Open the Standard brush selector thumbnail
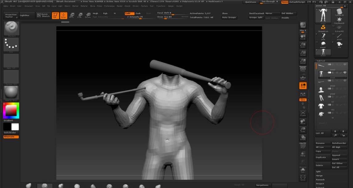Viewport: 353px width, 188px height. (11, 29)
